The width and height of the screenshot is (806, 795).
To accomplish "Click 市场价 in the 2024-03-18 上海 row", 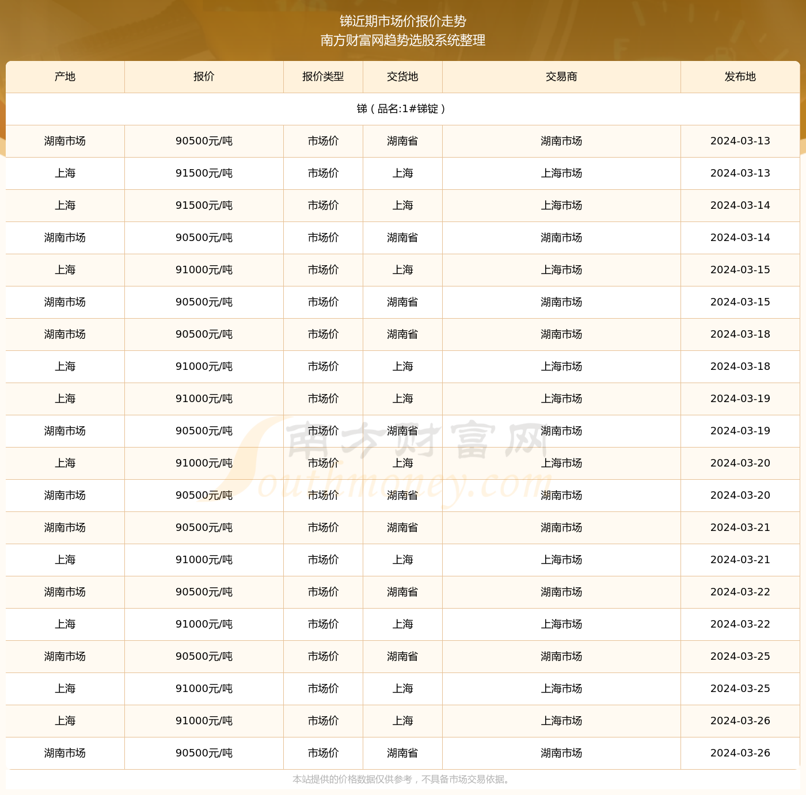I will (323, 366).
